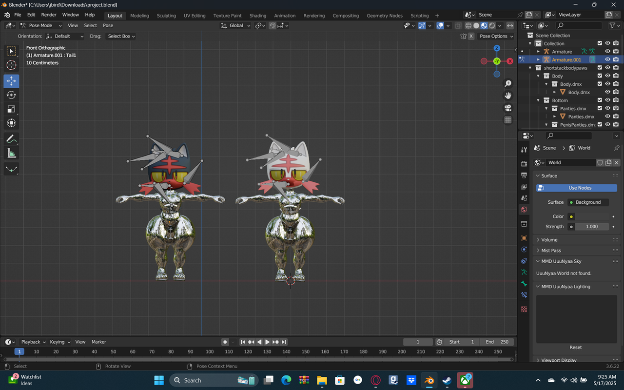This screenshot has height=390, width=624.
Task: Open the File menu
Action: pyautogui.click(x=18, y=15)
